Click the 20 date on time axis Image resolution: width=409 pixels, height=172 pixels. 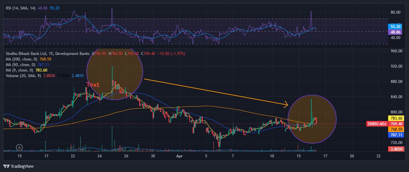pos(352,156)
